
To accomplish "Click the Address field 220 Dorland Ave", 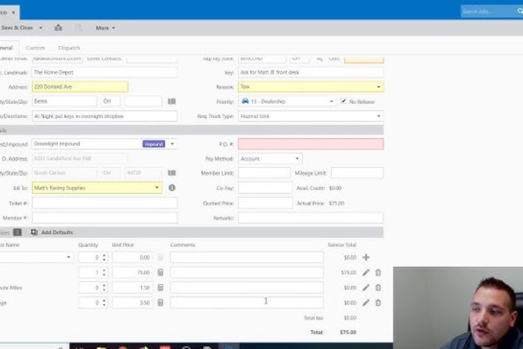I will pos(80,87).
